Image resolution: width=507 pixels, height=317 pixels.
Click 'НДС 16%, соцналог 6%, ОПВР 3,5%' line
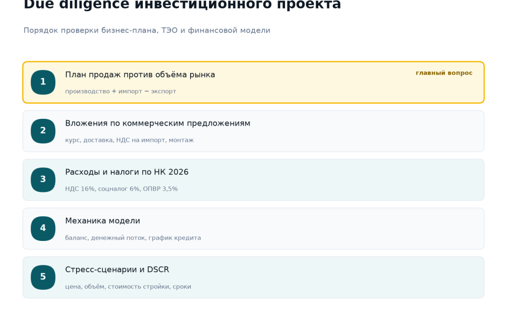coord(122,189)
